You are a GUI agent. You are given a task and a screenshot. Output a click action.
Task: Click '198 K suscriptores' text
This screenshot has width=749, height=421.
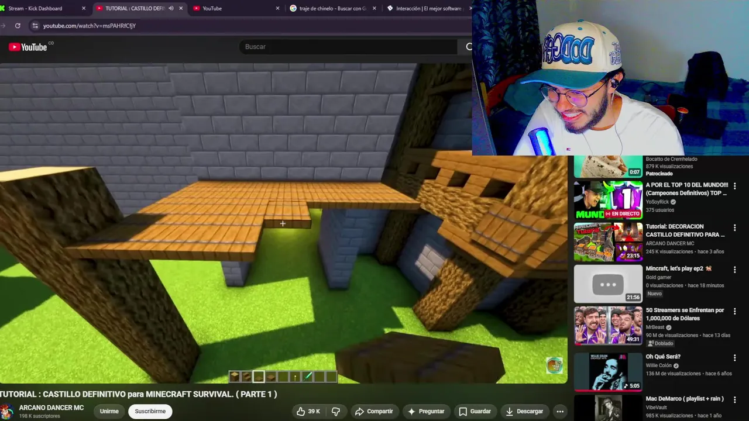39,416
